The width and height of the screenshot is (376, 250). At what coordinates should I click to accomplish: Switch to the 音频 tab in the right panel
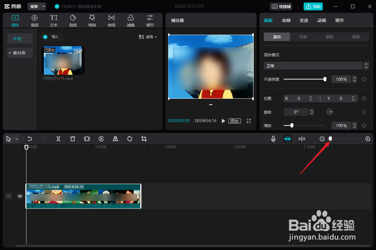(x=286, y=20)
